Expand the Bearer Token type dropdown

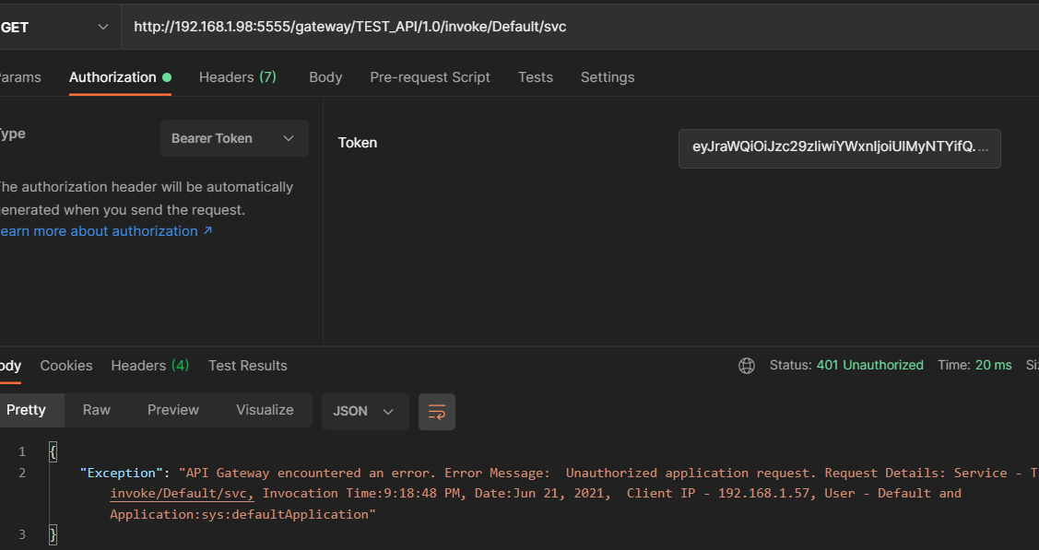point(233,138)
